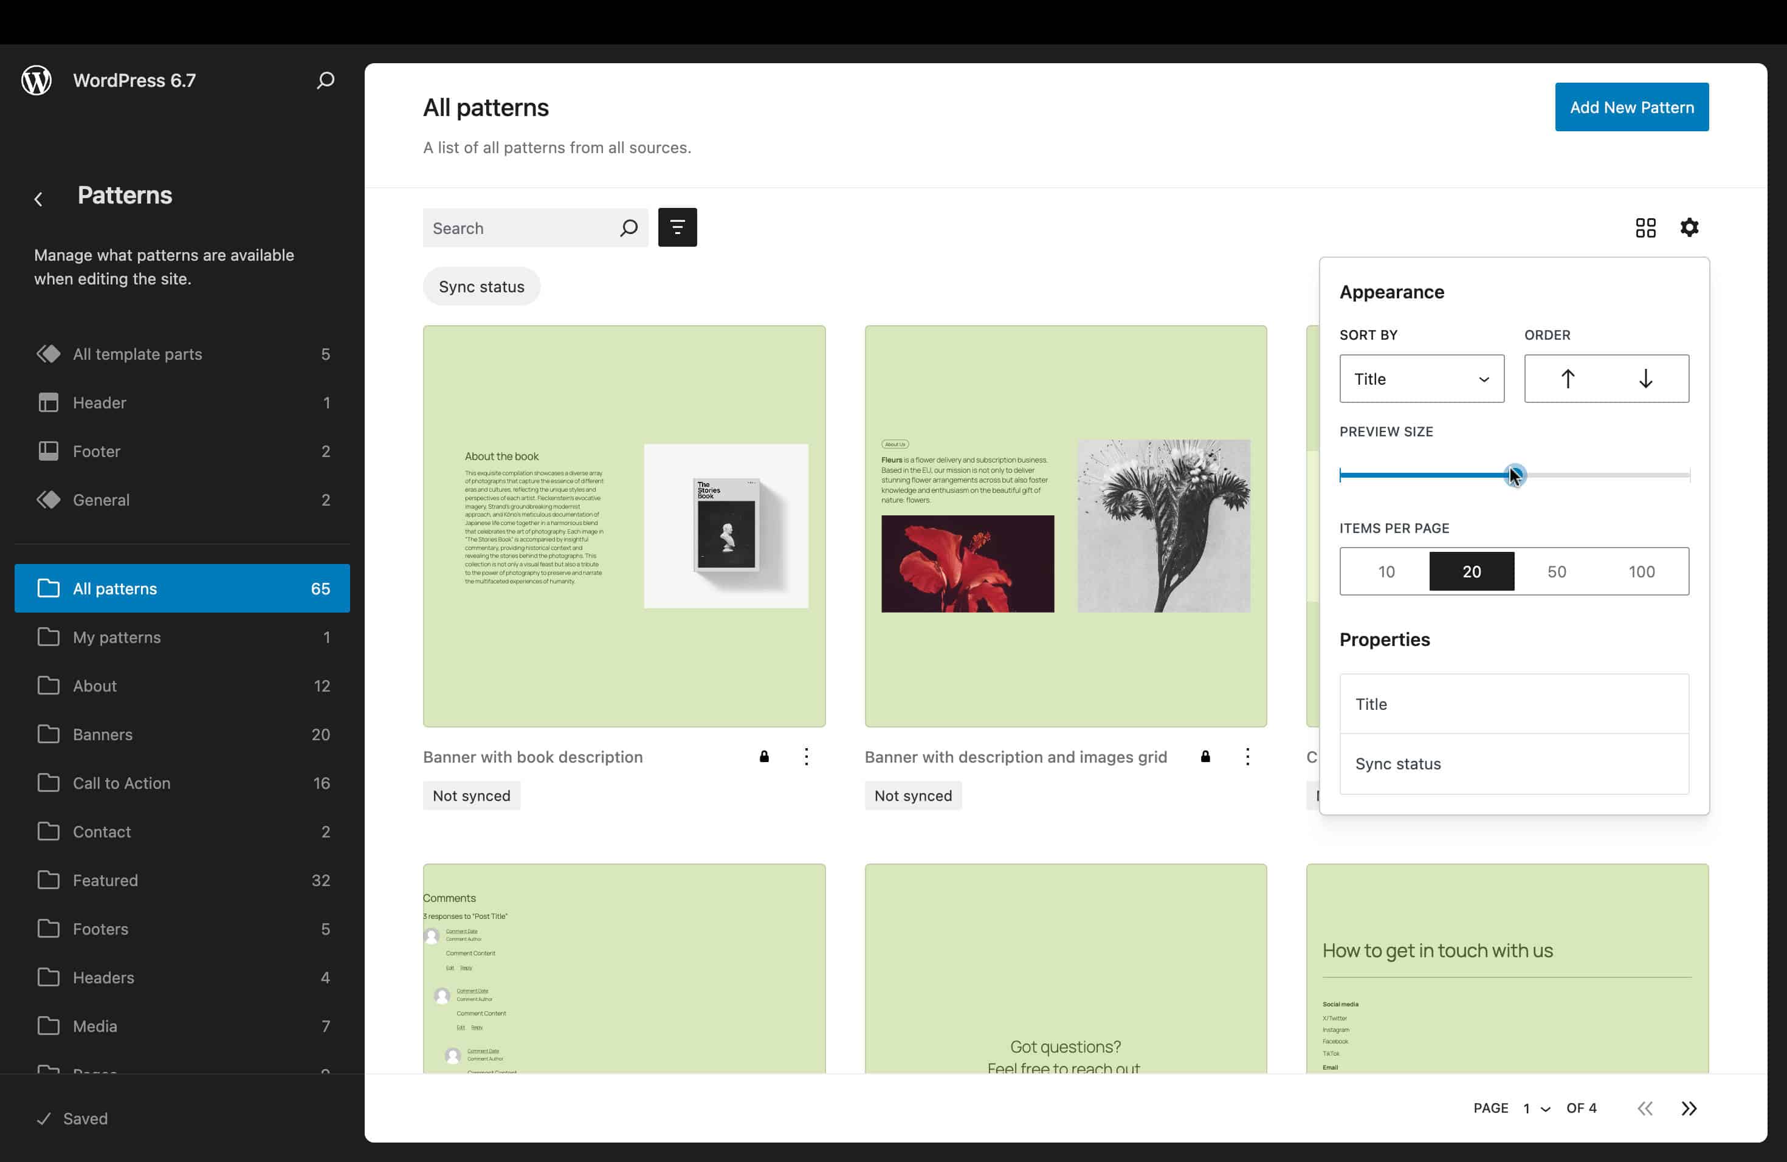Viewport: 1787px width, 1162px height.
Task: Open the sidebar search magnifier icon
Action: (x=325, y=80)
